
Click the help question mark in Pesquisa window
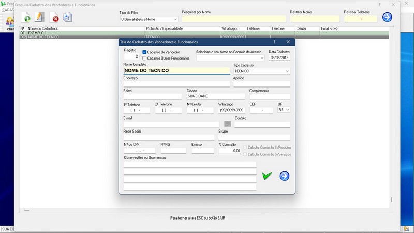coord(379,5)
